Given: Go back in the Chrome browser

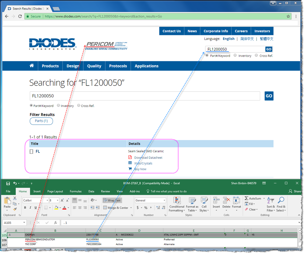Looking at the screenshot, I should [7, 16].
